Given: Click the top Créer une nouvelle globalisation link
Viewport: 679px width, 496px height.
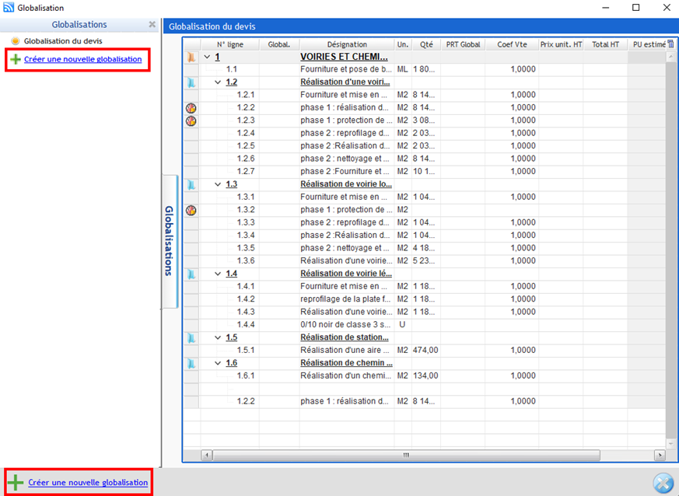Looking at the screenshot, I should pos(82,59).
